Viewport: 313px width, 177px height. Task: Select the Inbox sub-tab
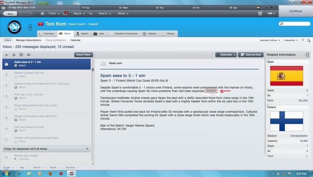[8, 40]
